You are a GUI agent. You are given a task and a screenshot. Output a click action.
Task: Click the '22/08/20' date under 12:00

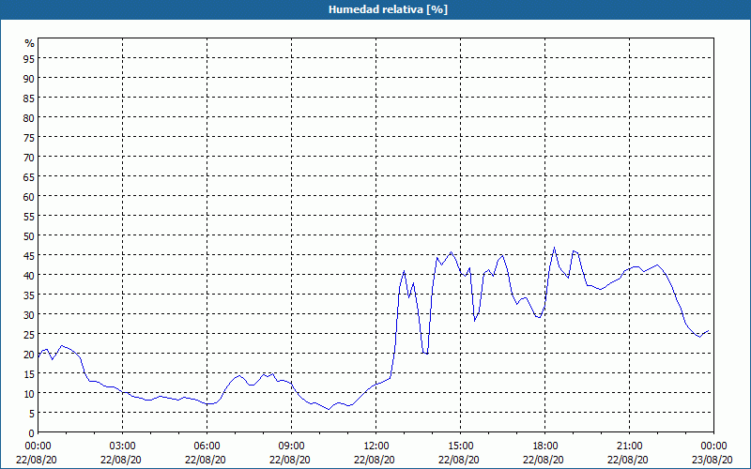pos(375,460)
